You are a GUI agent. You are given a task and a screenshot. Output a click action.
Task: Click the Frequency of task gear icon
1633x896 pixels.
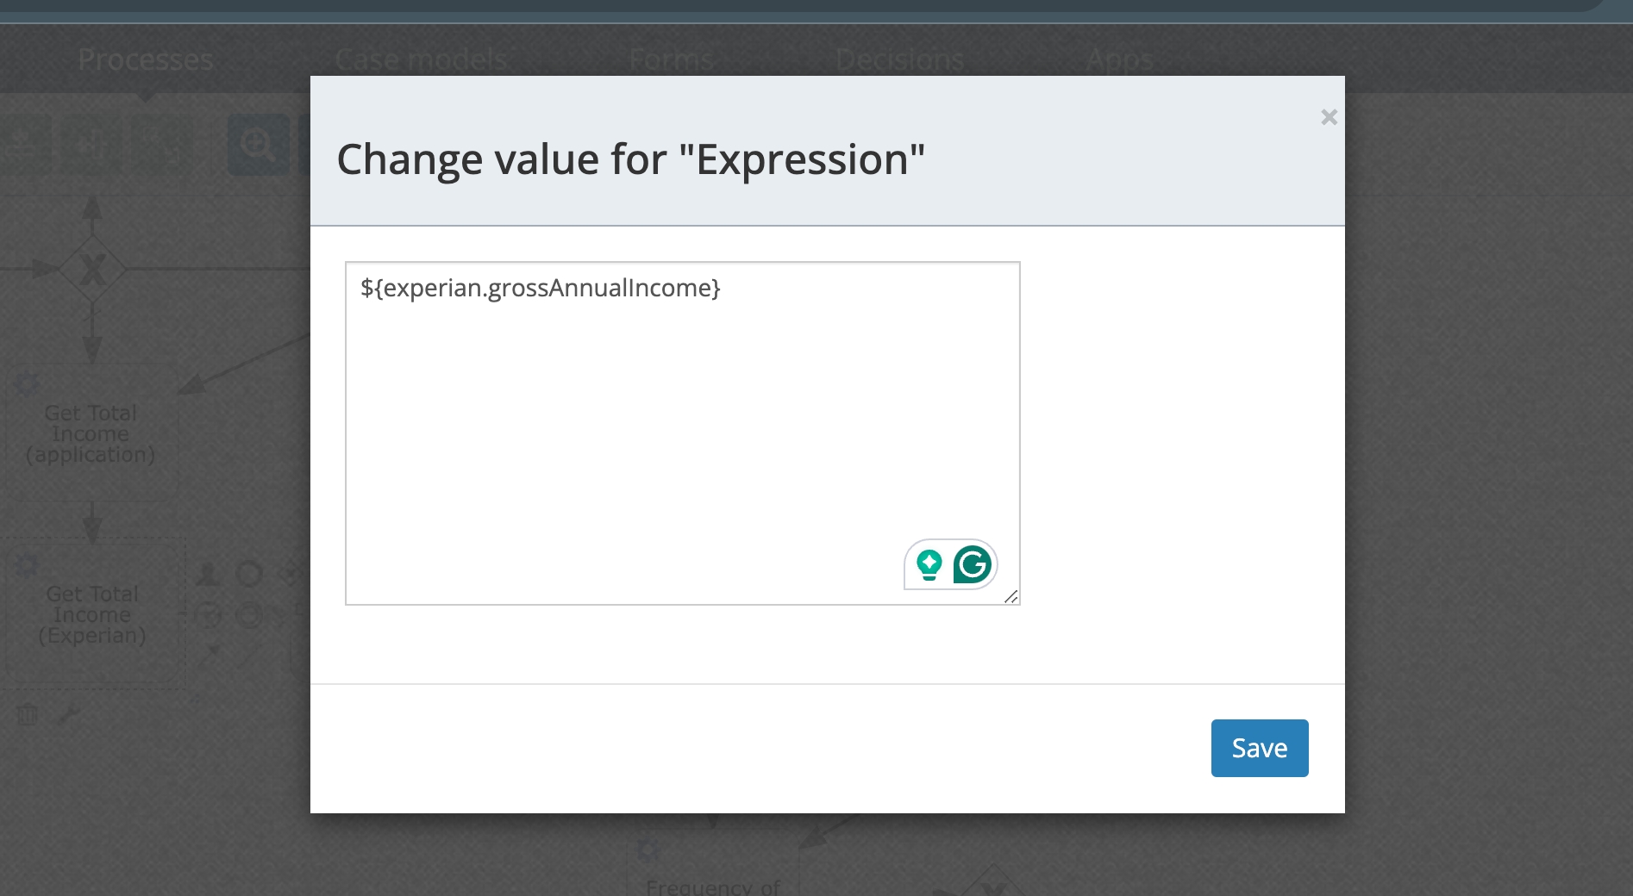648,851
